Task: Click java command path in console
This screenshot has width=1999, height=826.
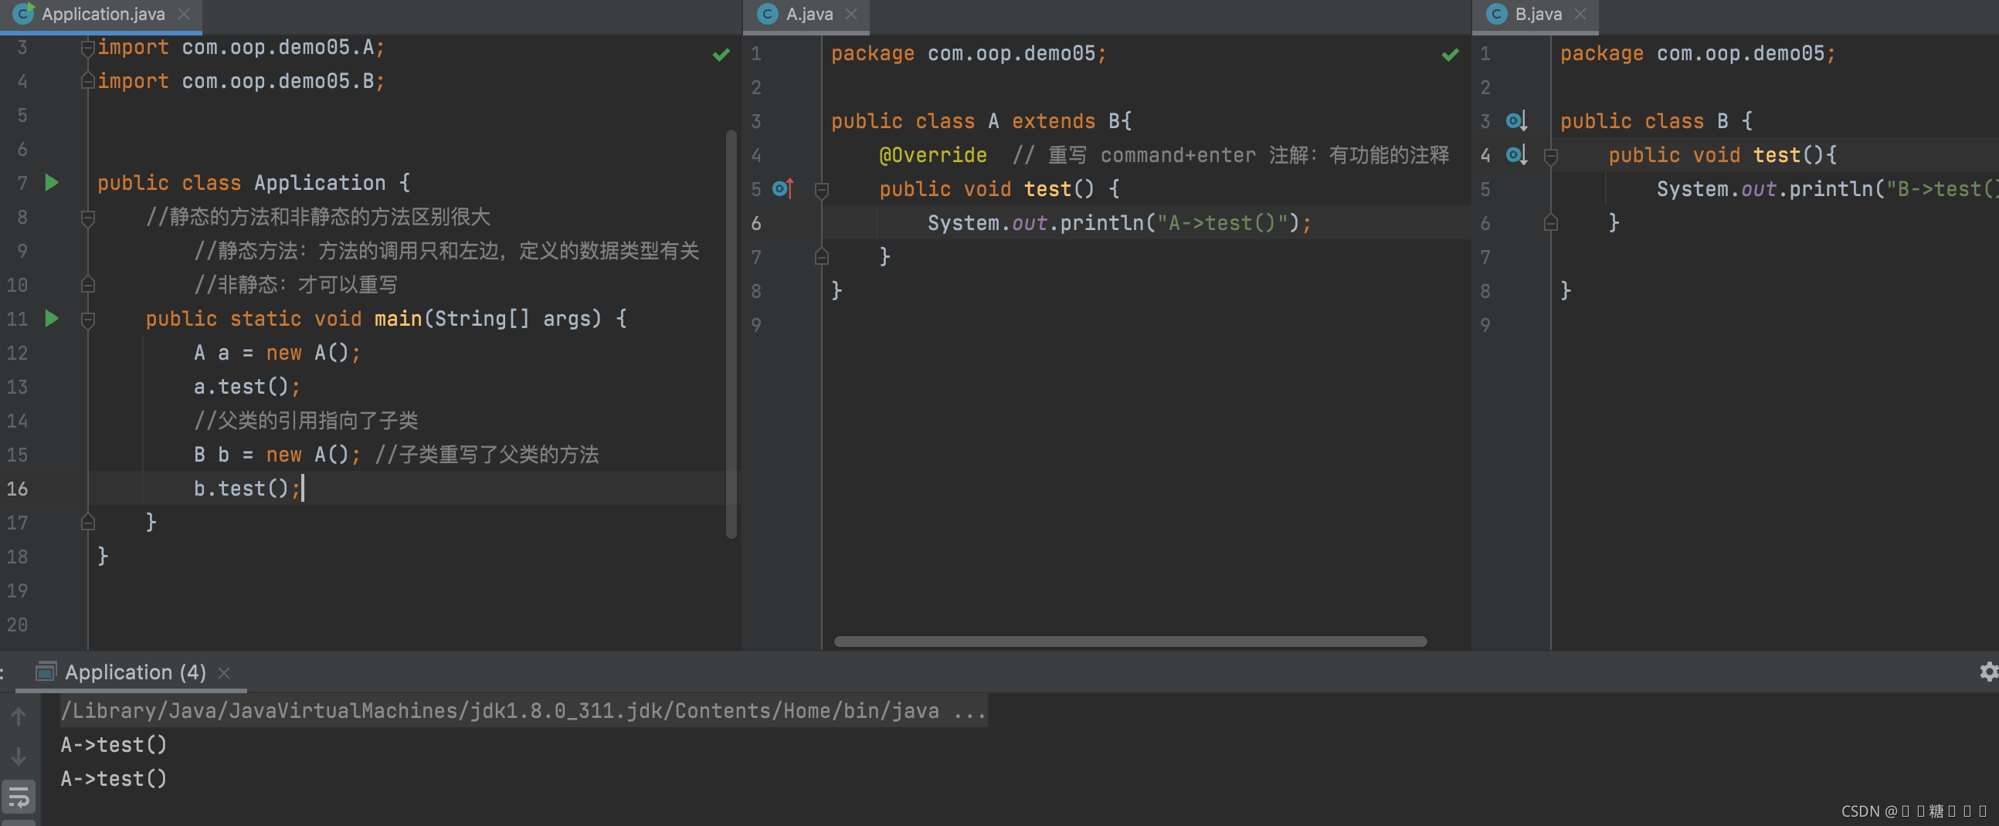Action: 524,710
